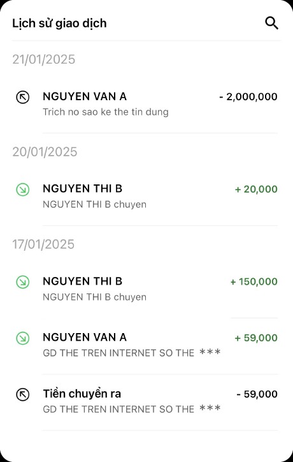Open the Tiền chuyển ra transaction
The image size is (293, 462).
(x=146, y=401)
